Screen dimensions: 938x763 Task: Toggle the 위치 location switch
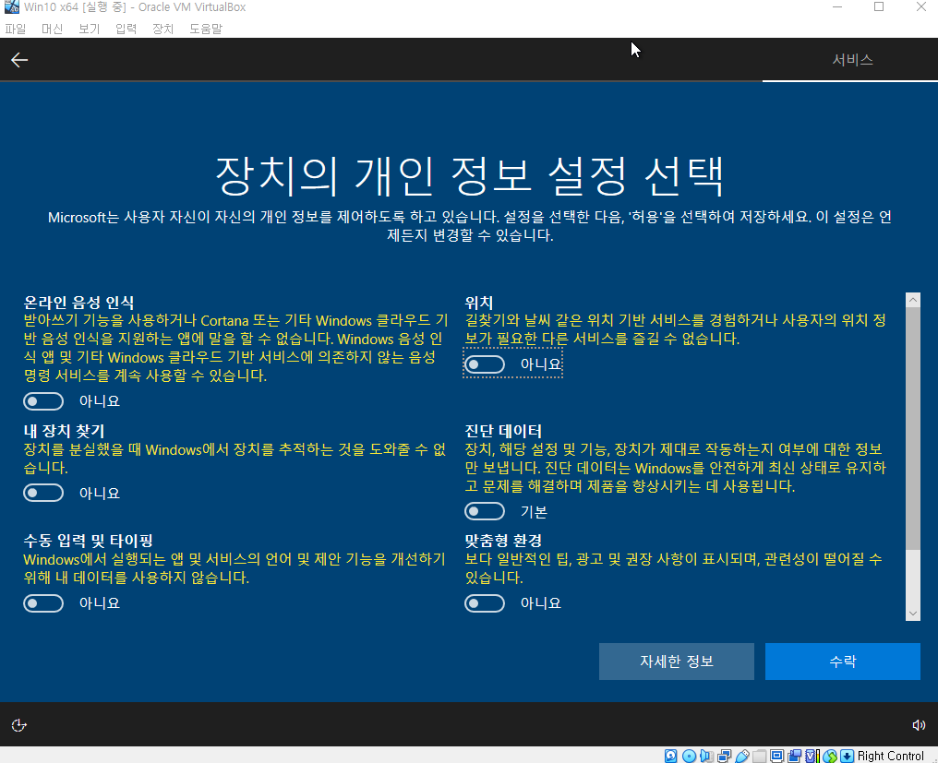point(485,364)
